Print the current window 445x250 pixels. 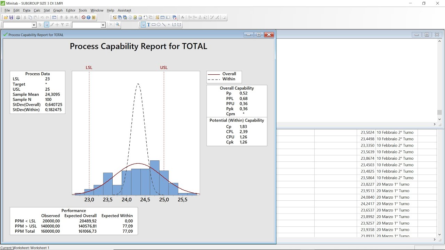(x=18, y=17)
